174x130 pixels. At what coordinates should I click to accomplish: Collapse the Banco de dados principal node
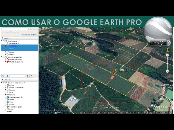[2, 83]
